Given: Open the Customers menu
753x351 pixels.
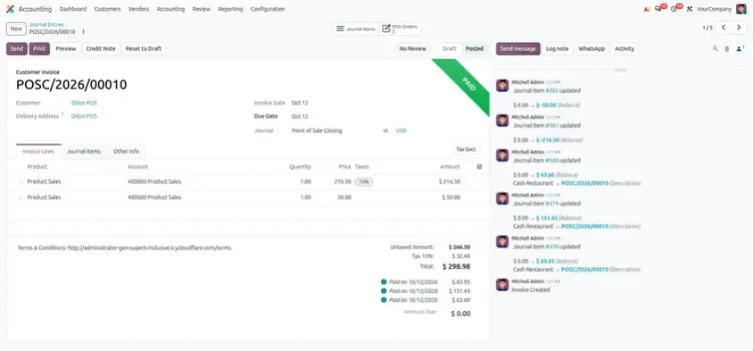Looking at the screenshot, I should [108, 9].
